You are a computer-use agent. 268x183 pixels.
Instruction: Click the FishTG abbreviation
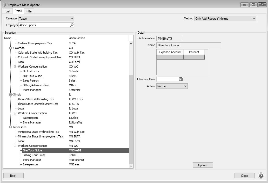[73, 155]
